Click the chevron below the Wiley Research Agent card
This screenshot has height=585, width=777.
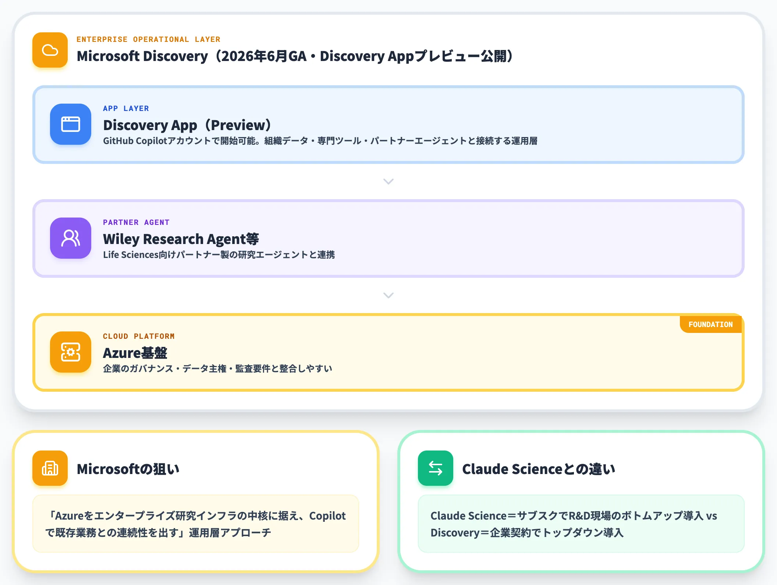click(388, 295)
